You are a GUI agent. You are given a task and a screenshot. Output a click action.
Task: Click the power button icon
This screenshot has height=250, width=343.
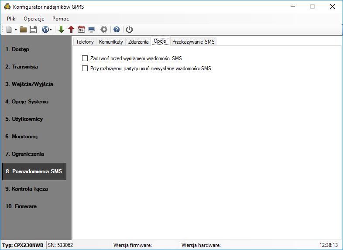coord(129,29)
